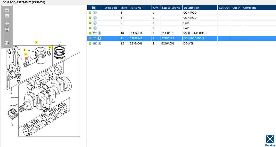Viewport: 276px width, 147px height.
Task: Click gear icon on SMALL END BUSH row
Action: (x=90, y=33)
